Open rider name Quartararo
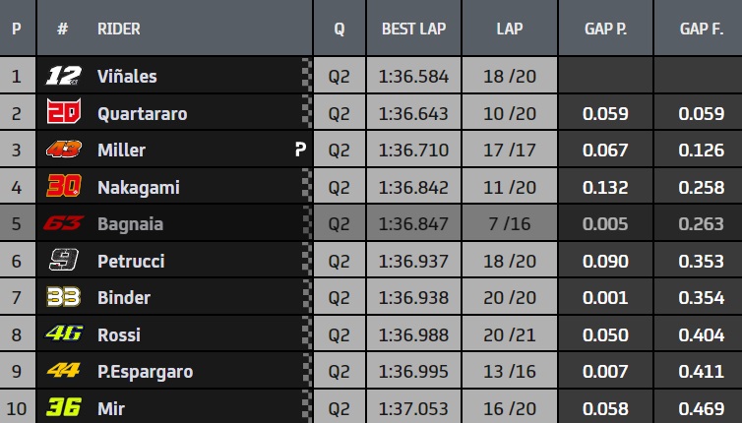Image resolution: width=742 pixels, height=423 pixels. [x=142, y=113]
